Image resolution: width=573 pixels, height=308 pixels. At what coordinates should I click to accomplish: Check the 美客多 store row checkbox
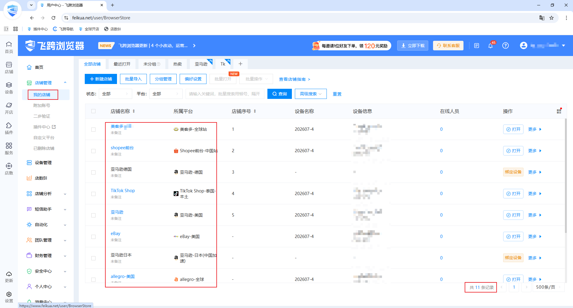pyautogui.click(x=93, y=130)
